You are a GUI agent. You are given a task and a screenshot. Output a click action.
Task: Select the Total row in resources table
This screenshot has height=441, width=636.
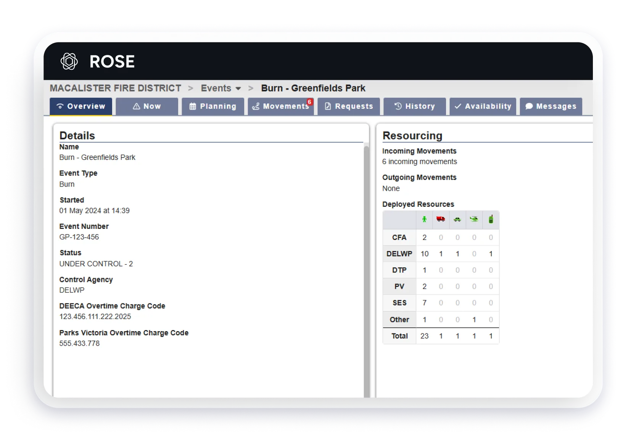[x=399, y=336]
